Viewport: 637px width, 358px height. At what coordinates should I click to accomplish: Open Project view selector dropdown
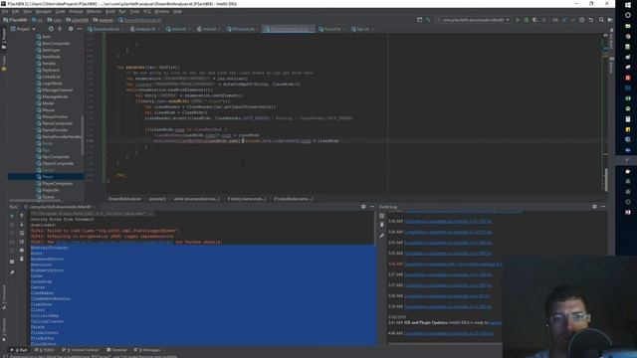[x=23, y=29]
